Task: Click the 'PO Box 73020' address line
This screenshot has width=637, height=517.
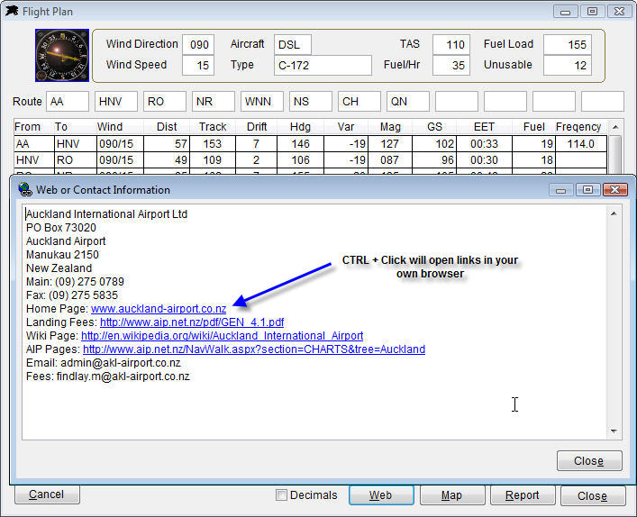Action: [61, 228]
